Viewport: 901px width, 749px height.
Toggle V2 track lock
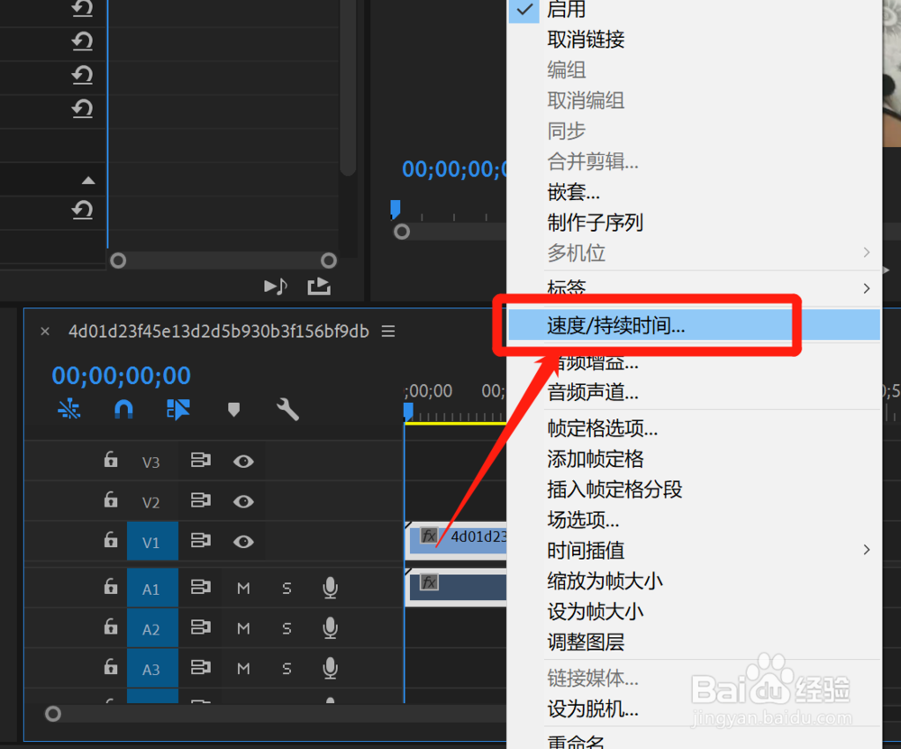click(110, 500)
